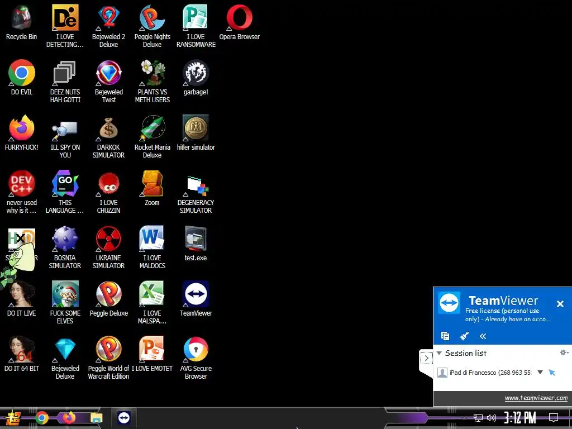Viewport: 572px width, 429px height.
Task: Open the notification center icon
Action: pos(554,418)
